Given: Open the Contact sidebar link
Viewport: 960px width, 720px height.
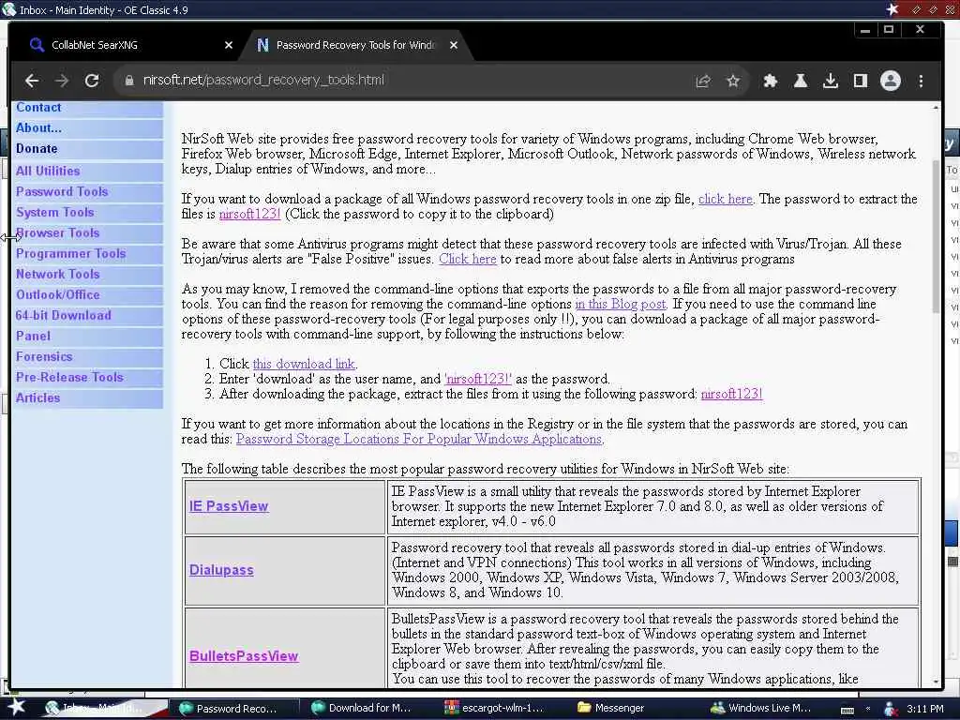Looking at the screenshot, I should point(38,108).
